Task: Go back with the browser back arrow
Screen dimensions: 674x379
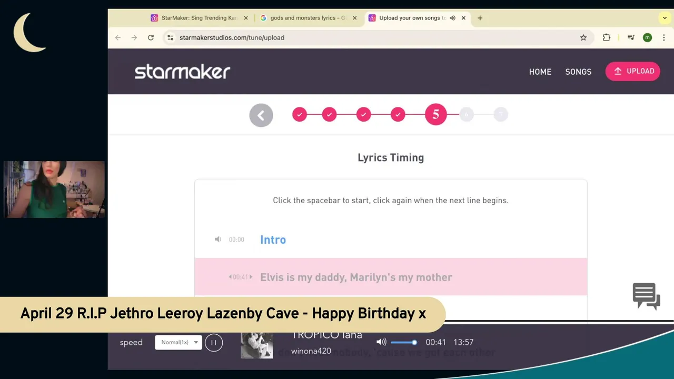Action: coord(118,37)
